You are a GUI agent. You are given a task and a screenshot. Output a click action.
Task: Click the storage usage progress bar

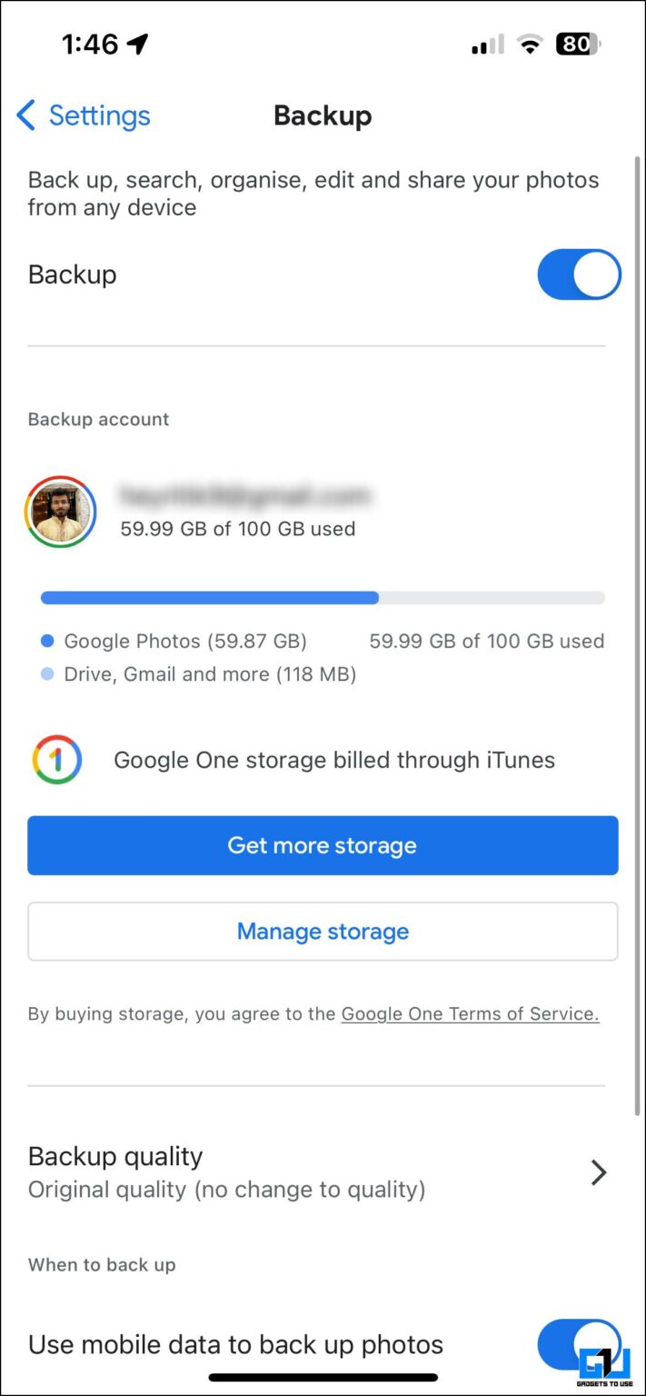[x=323, y=597]
